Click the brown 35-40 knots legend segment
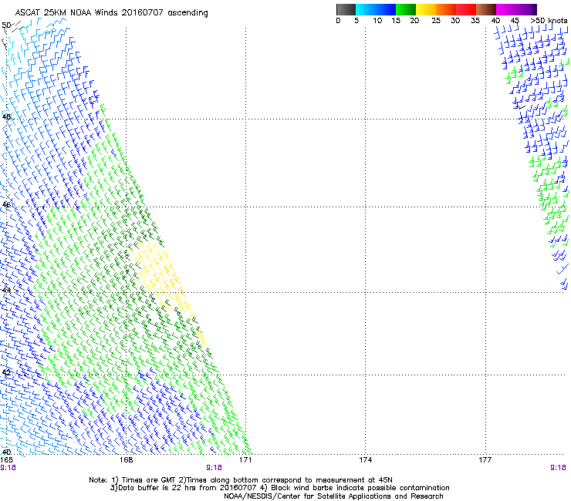This screenshot has width=571, height=501. tap(486, 9)
